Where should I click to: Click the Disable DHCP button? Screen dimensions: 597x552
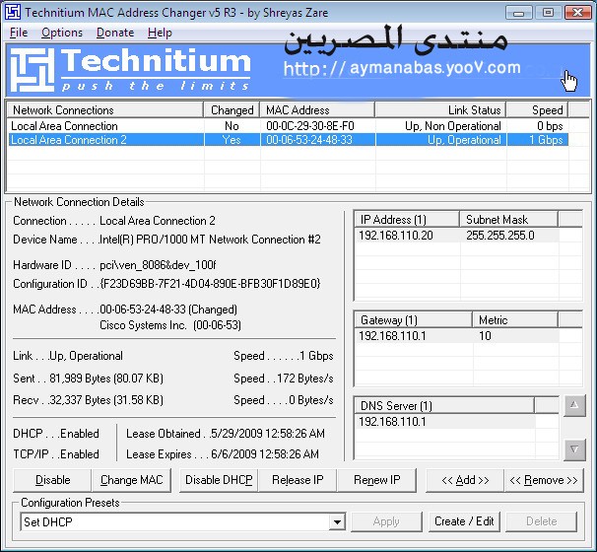click(219, 480)
